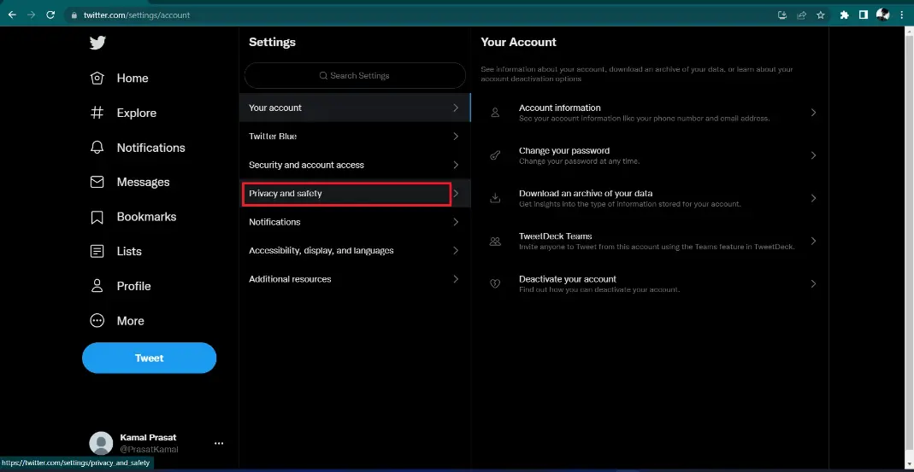Open Explore via the hashtag icon

click(97, 113)
